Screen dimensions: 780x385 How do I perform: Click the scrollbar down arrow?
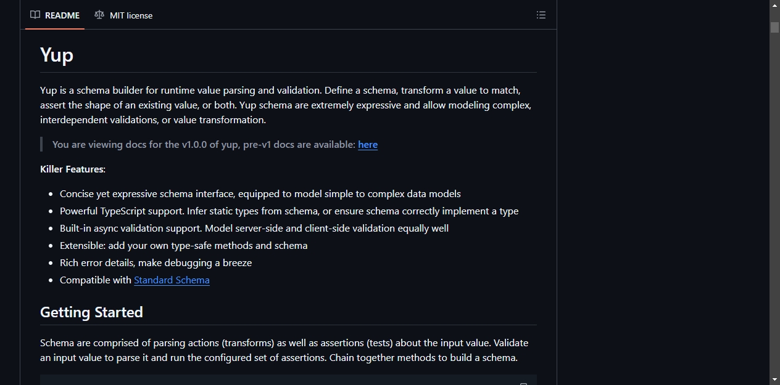(774, 379)
